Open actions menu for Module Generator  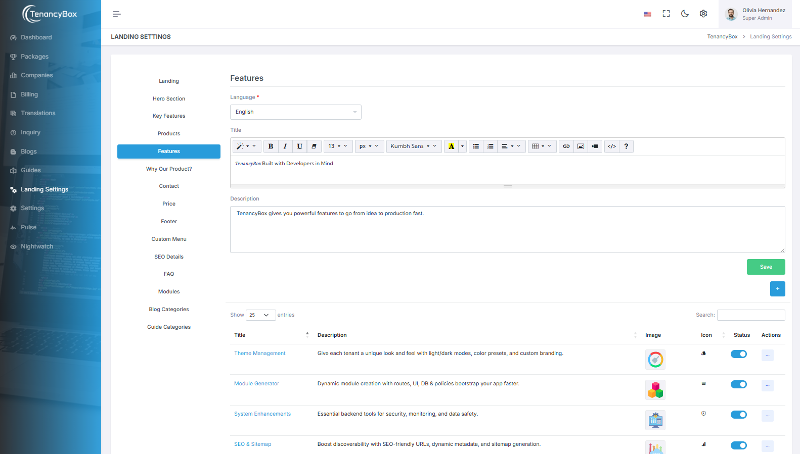tap(768, 385)
